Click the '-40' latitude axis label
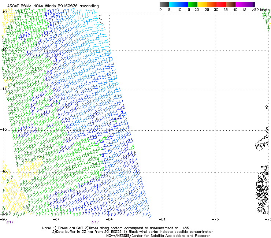Screen dimensions: 271x238 pyautogui.click(x=3, y=12)
